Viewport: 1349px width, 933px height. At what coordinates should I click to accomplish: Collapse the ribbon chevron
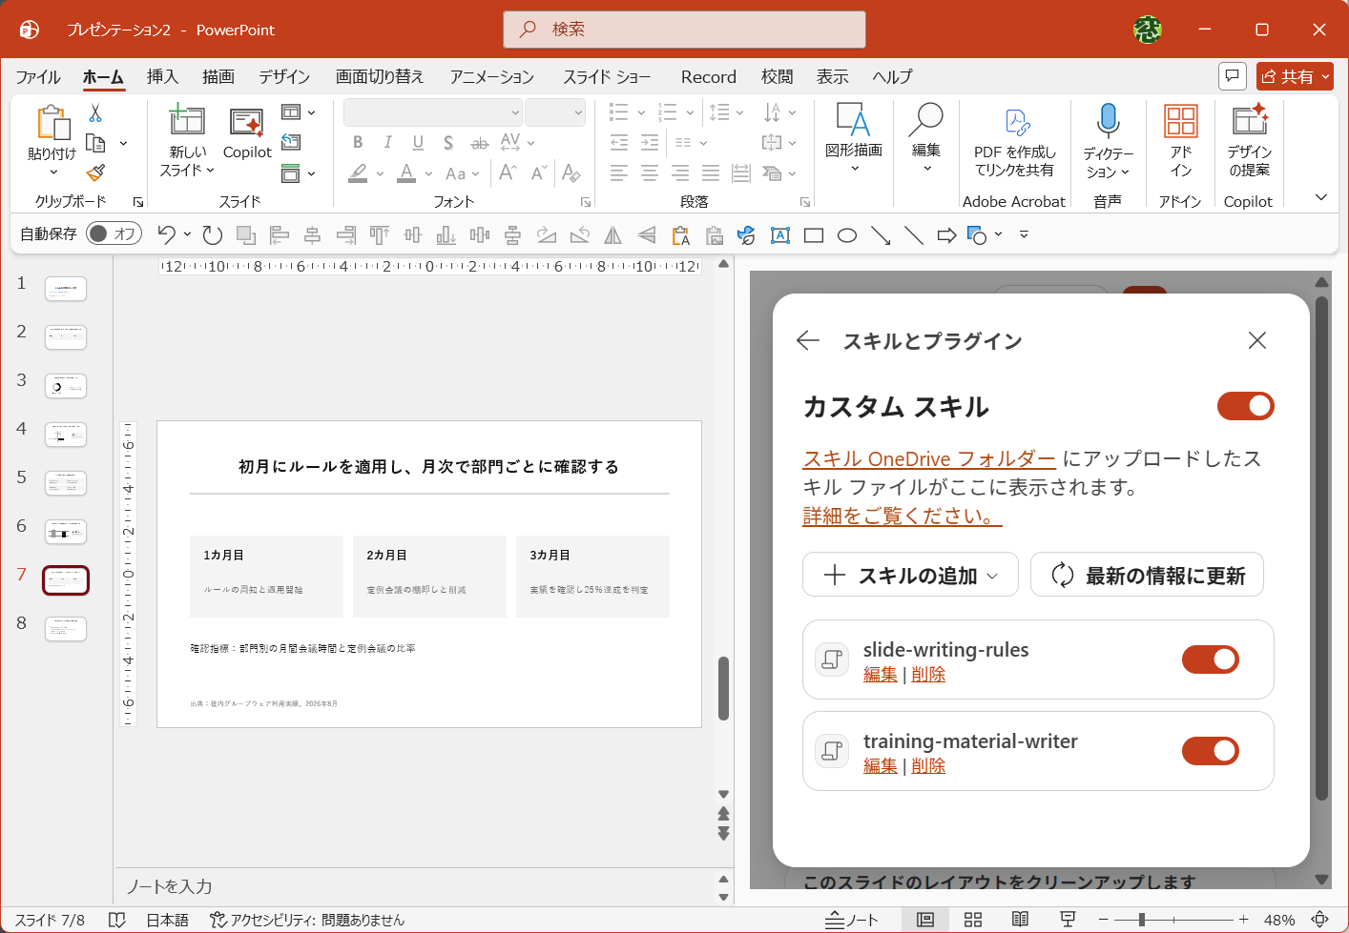1321,197
